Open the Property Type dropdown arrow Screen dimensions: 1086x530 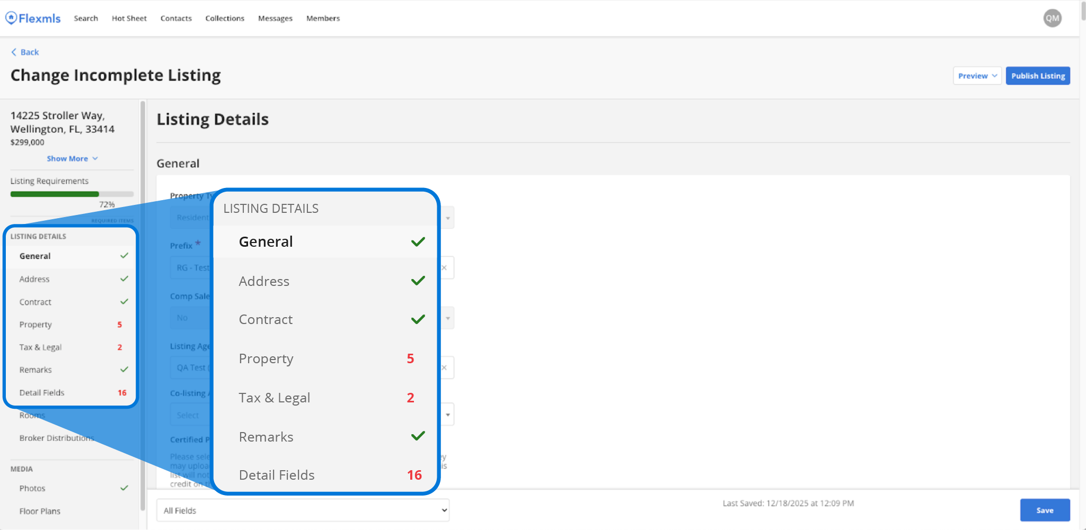(448, 218)
